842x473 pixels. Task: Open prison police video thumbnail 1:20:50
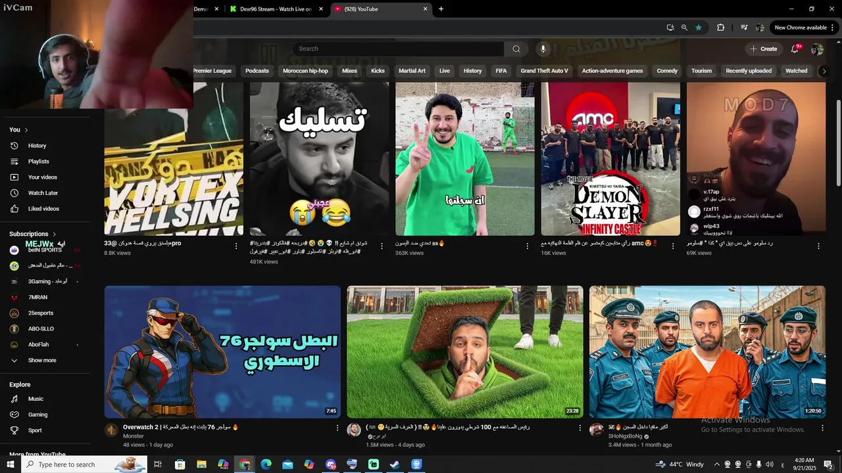[707, 351]
